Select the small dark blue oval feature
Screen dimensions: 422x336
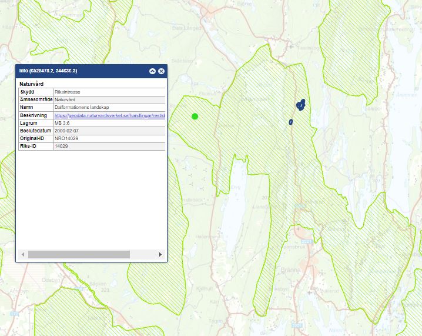click(x=291, y=122)
